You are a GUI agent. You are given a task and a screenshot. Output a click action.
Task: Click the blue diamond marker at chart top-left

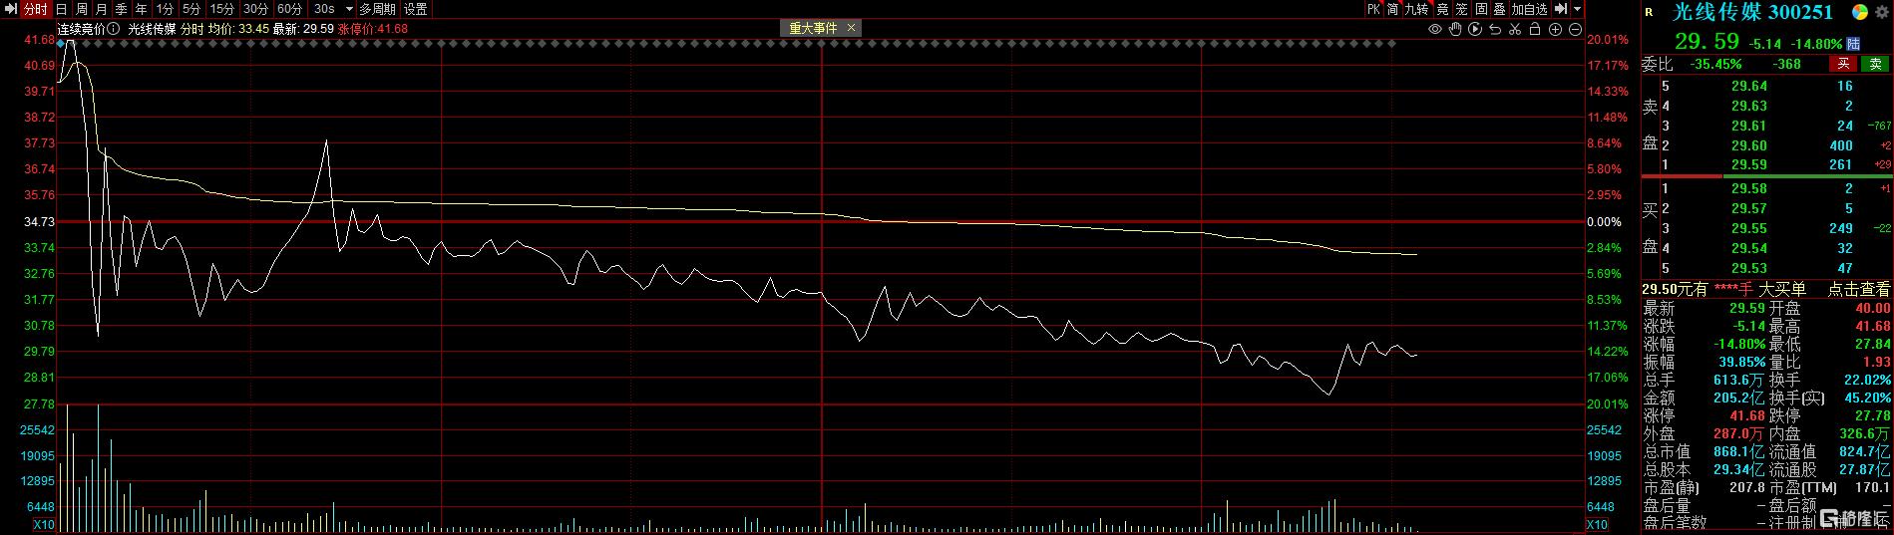tap(61, 44)
